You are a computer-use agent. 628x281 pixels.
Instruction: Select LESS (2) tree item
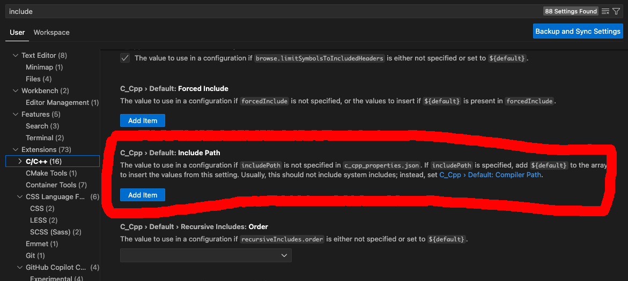pos(43,220)
